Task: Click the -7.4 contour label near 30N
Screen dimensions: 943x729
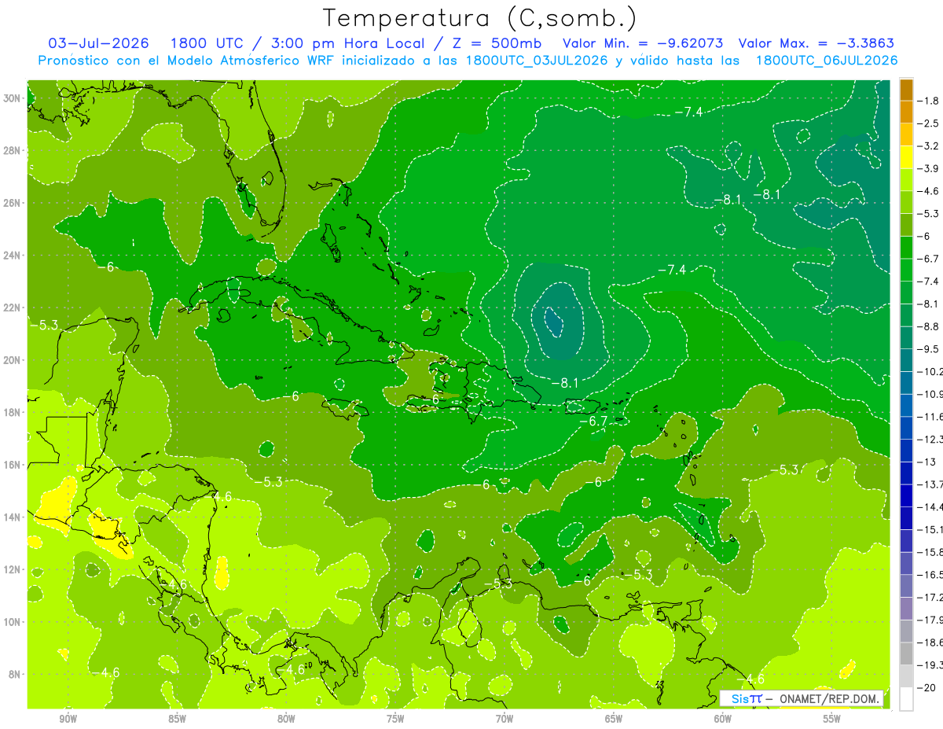Action: tap(688, 112)
